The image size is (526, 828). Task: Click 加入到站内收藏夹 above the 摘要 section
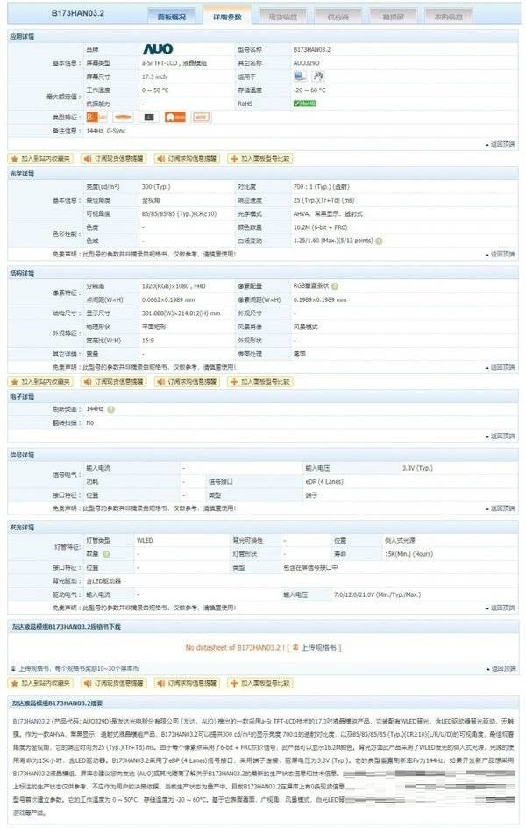[40, 683]
